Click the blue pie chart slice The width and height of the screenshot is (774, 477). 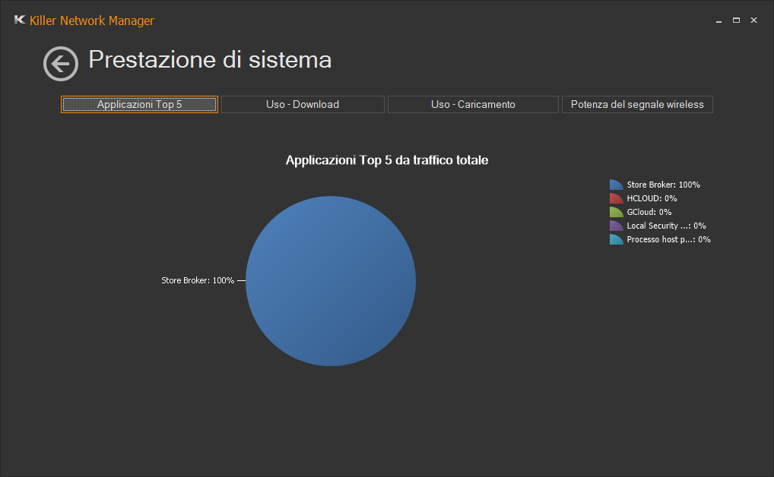[x=331, y=281]
